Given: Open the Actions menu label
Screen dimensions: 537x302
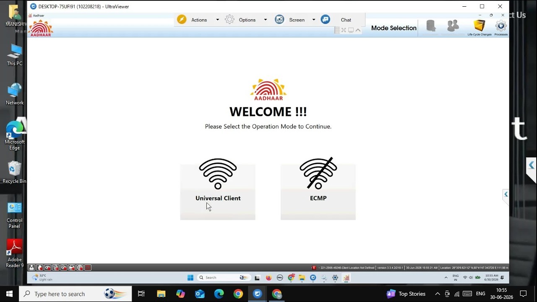Looking at the screenshot, I should click(199, 20).
